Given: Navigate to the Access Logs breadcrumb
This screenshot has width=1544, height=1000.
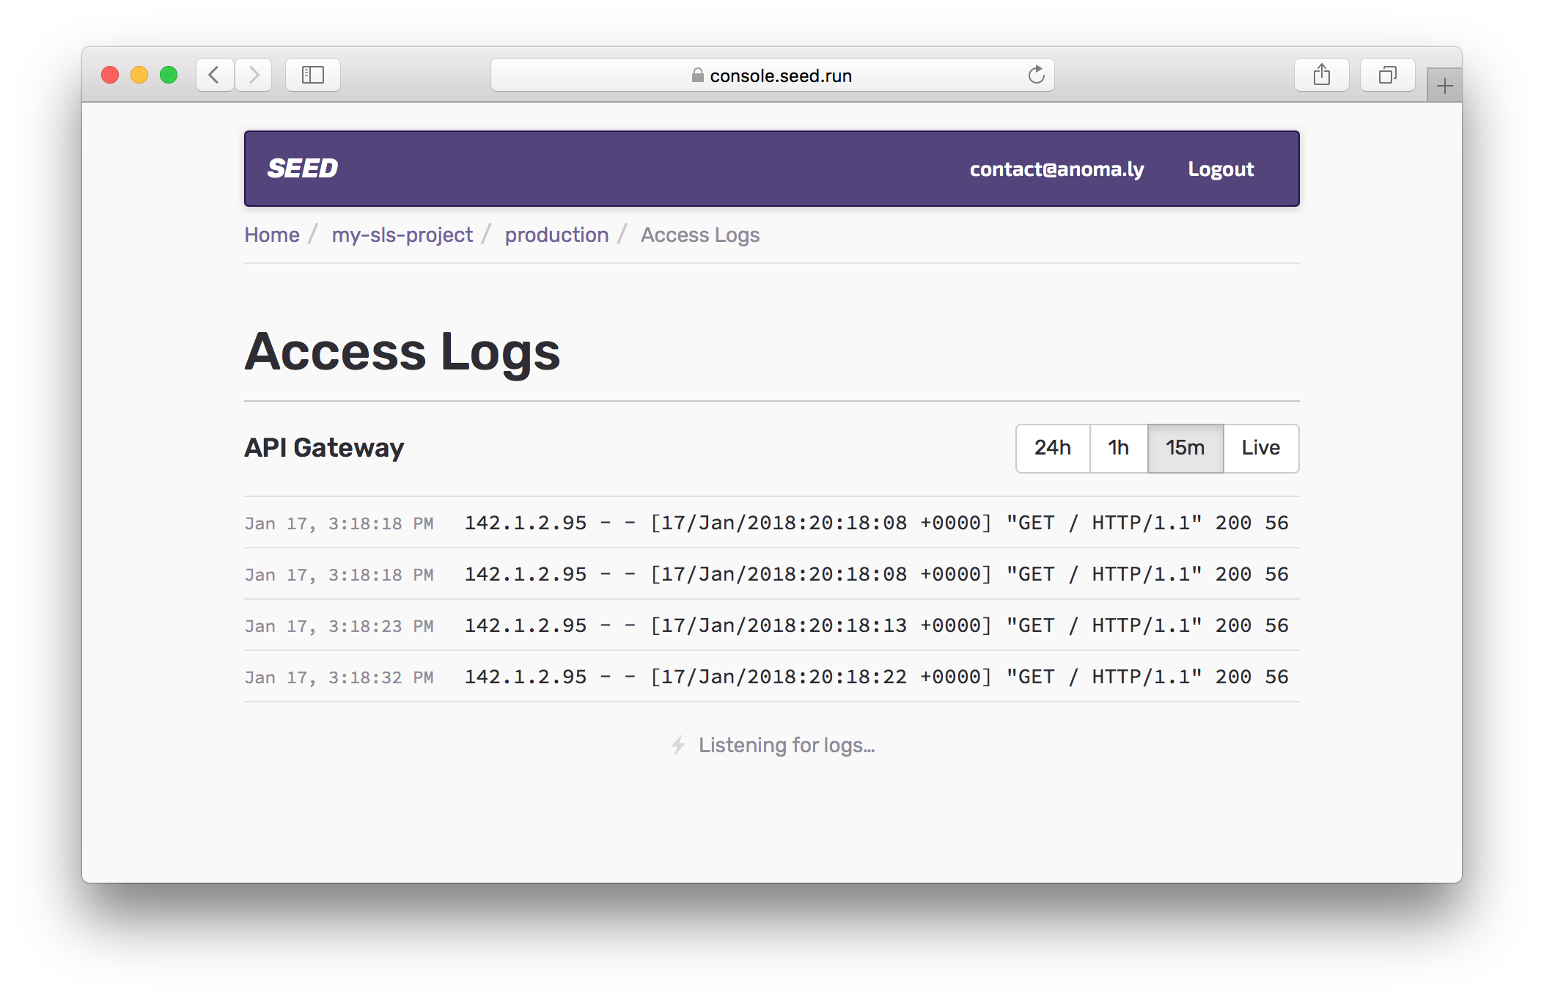Looking at the screenshot, I should (699, 235).
